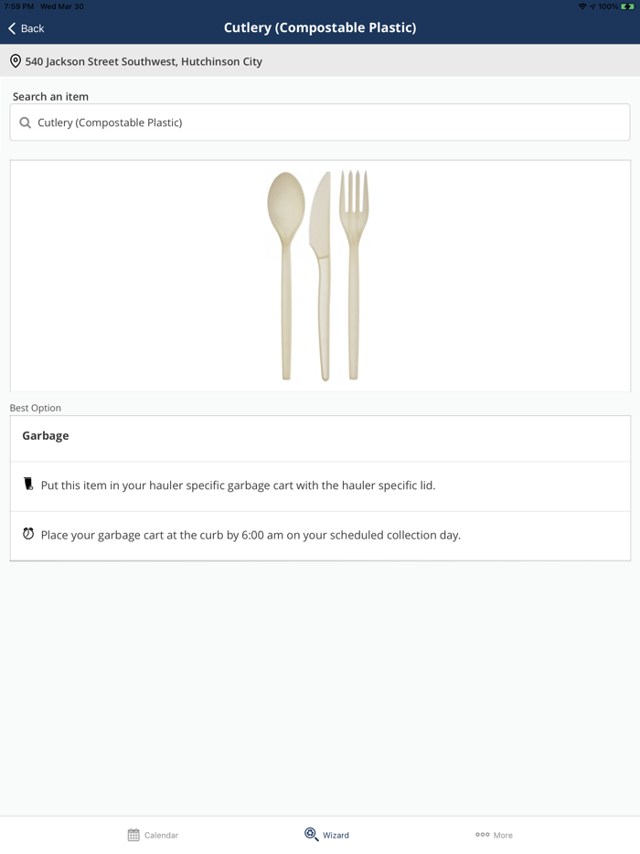640x854 pixels.
Task: Click the garbage cart curb instruction row
Action: [320, 534]
